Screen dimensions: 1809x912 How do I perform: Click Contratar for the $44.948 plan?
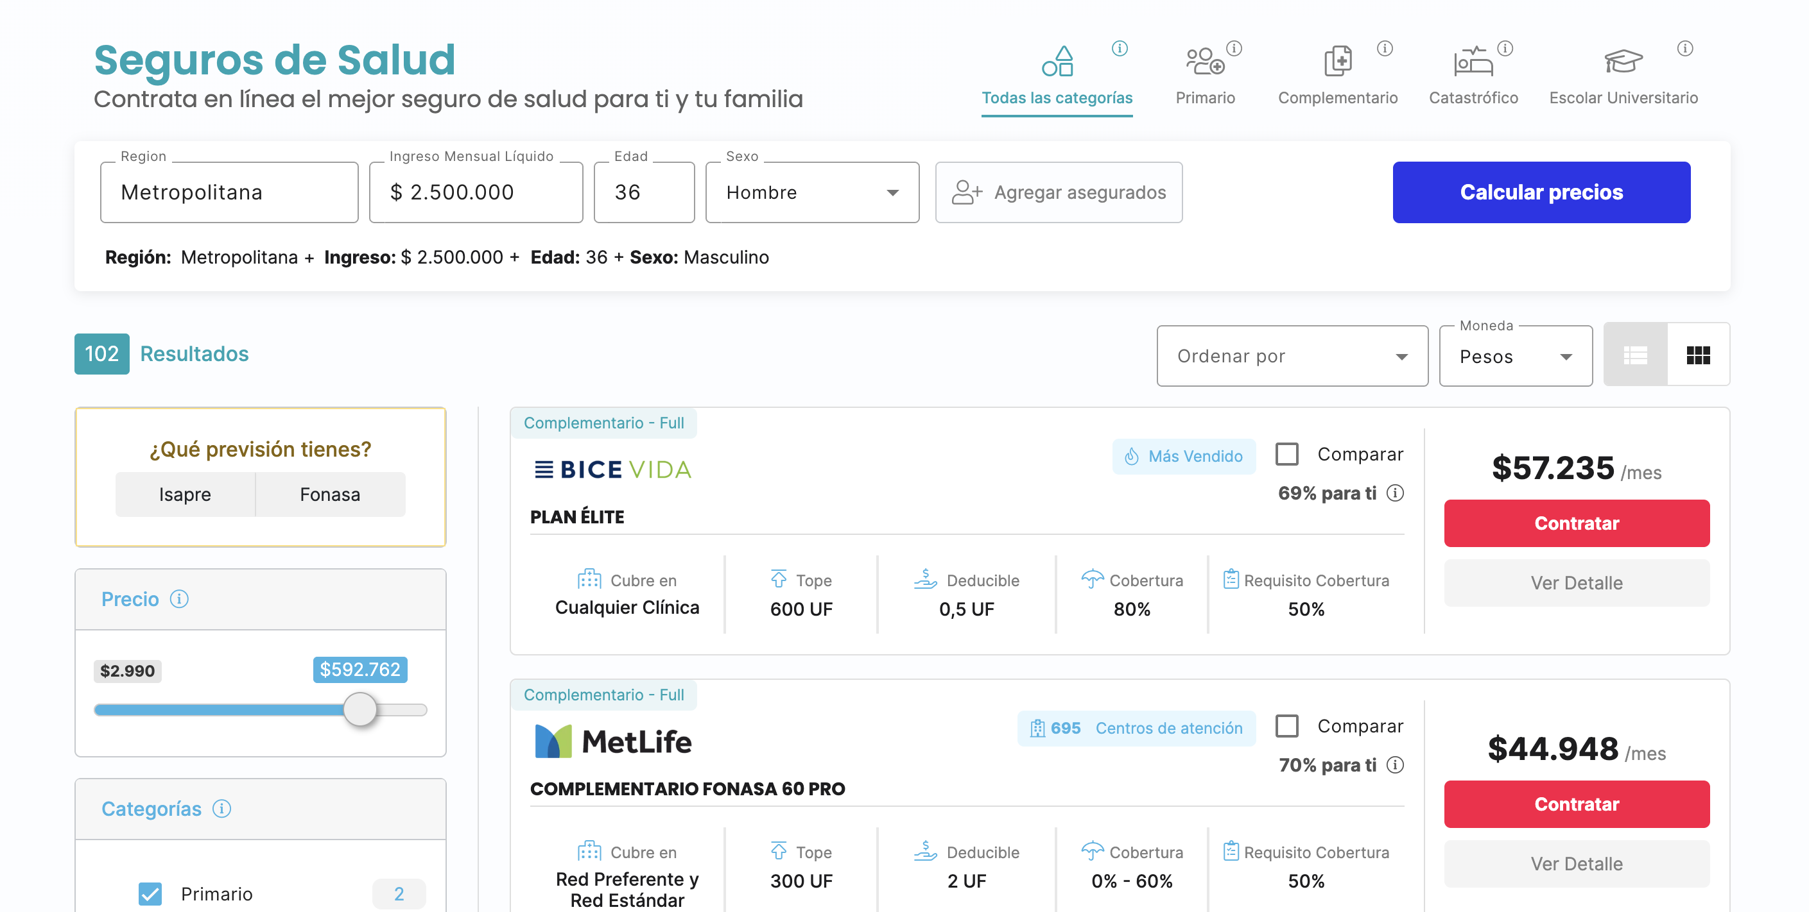(1577, 804)
